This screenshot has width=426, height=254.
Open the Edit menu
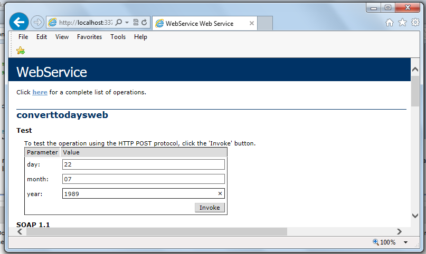click(x=42, y=37)
